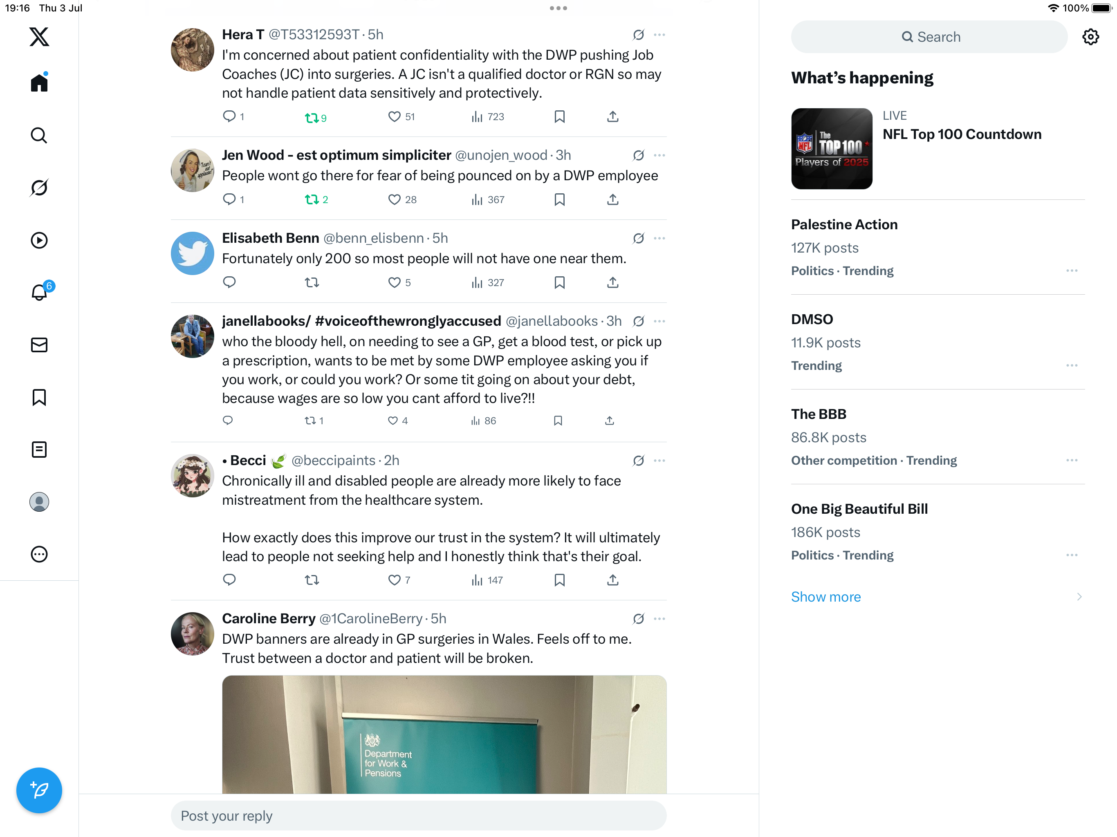Expand Show more trends chevron
The width and height of the screenshot is (1117, 837).
tap(1079, 597)
